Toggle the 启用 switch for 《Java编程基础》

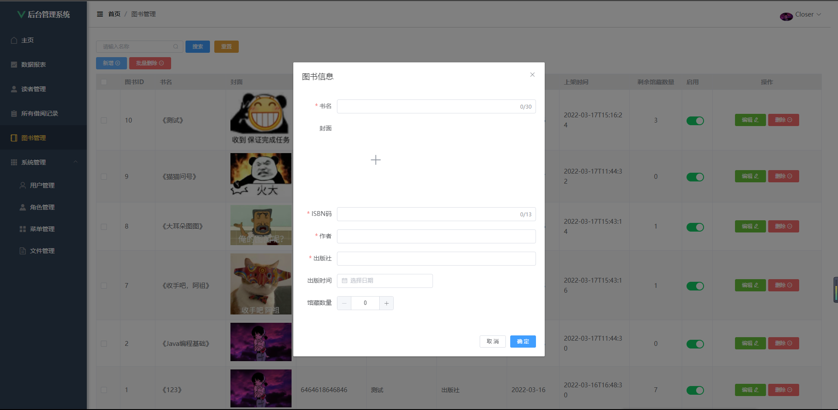coord(695,344)
